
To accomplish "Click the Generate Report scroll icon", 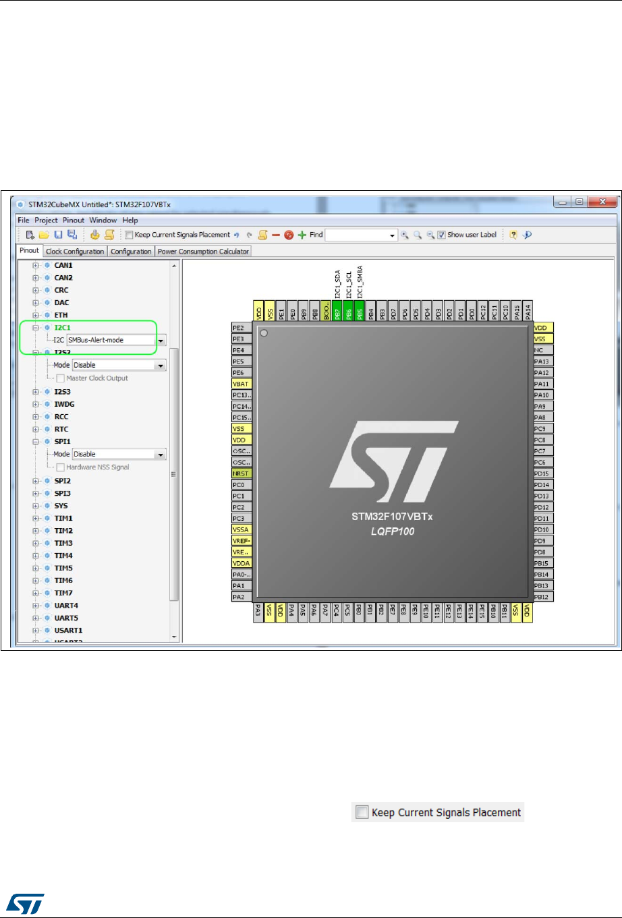I will point(109,235).
